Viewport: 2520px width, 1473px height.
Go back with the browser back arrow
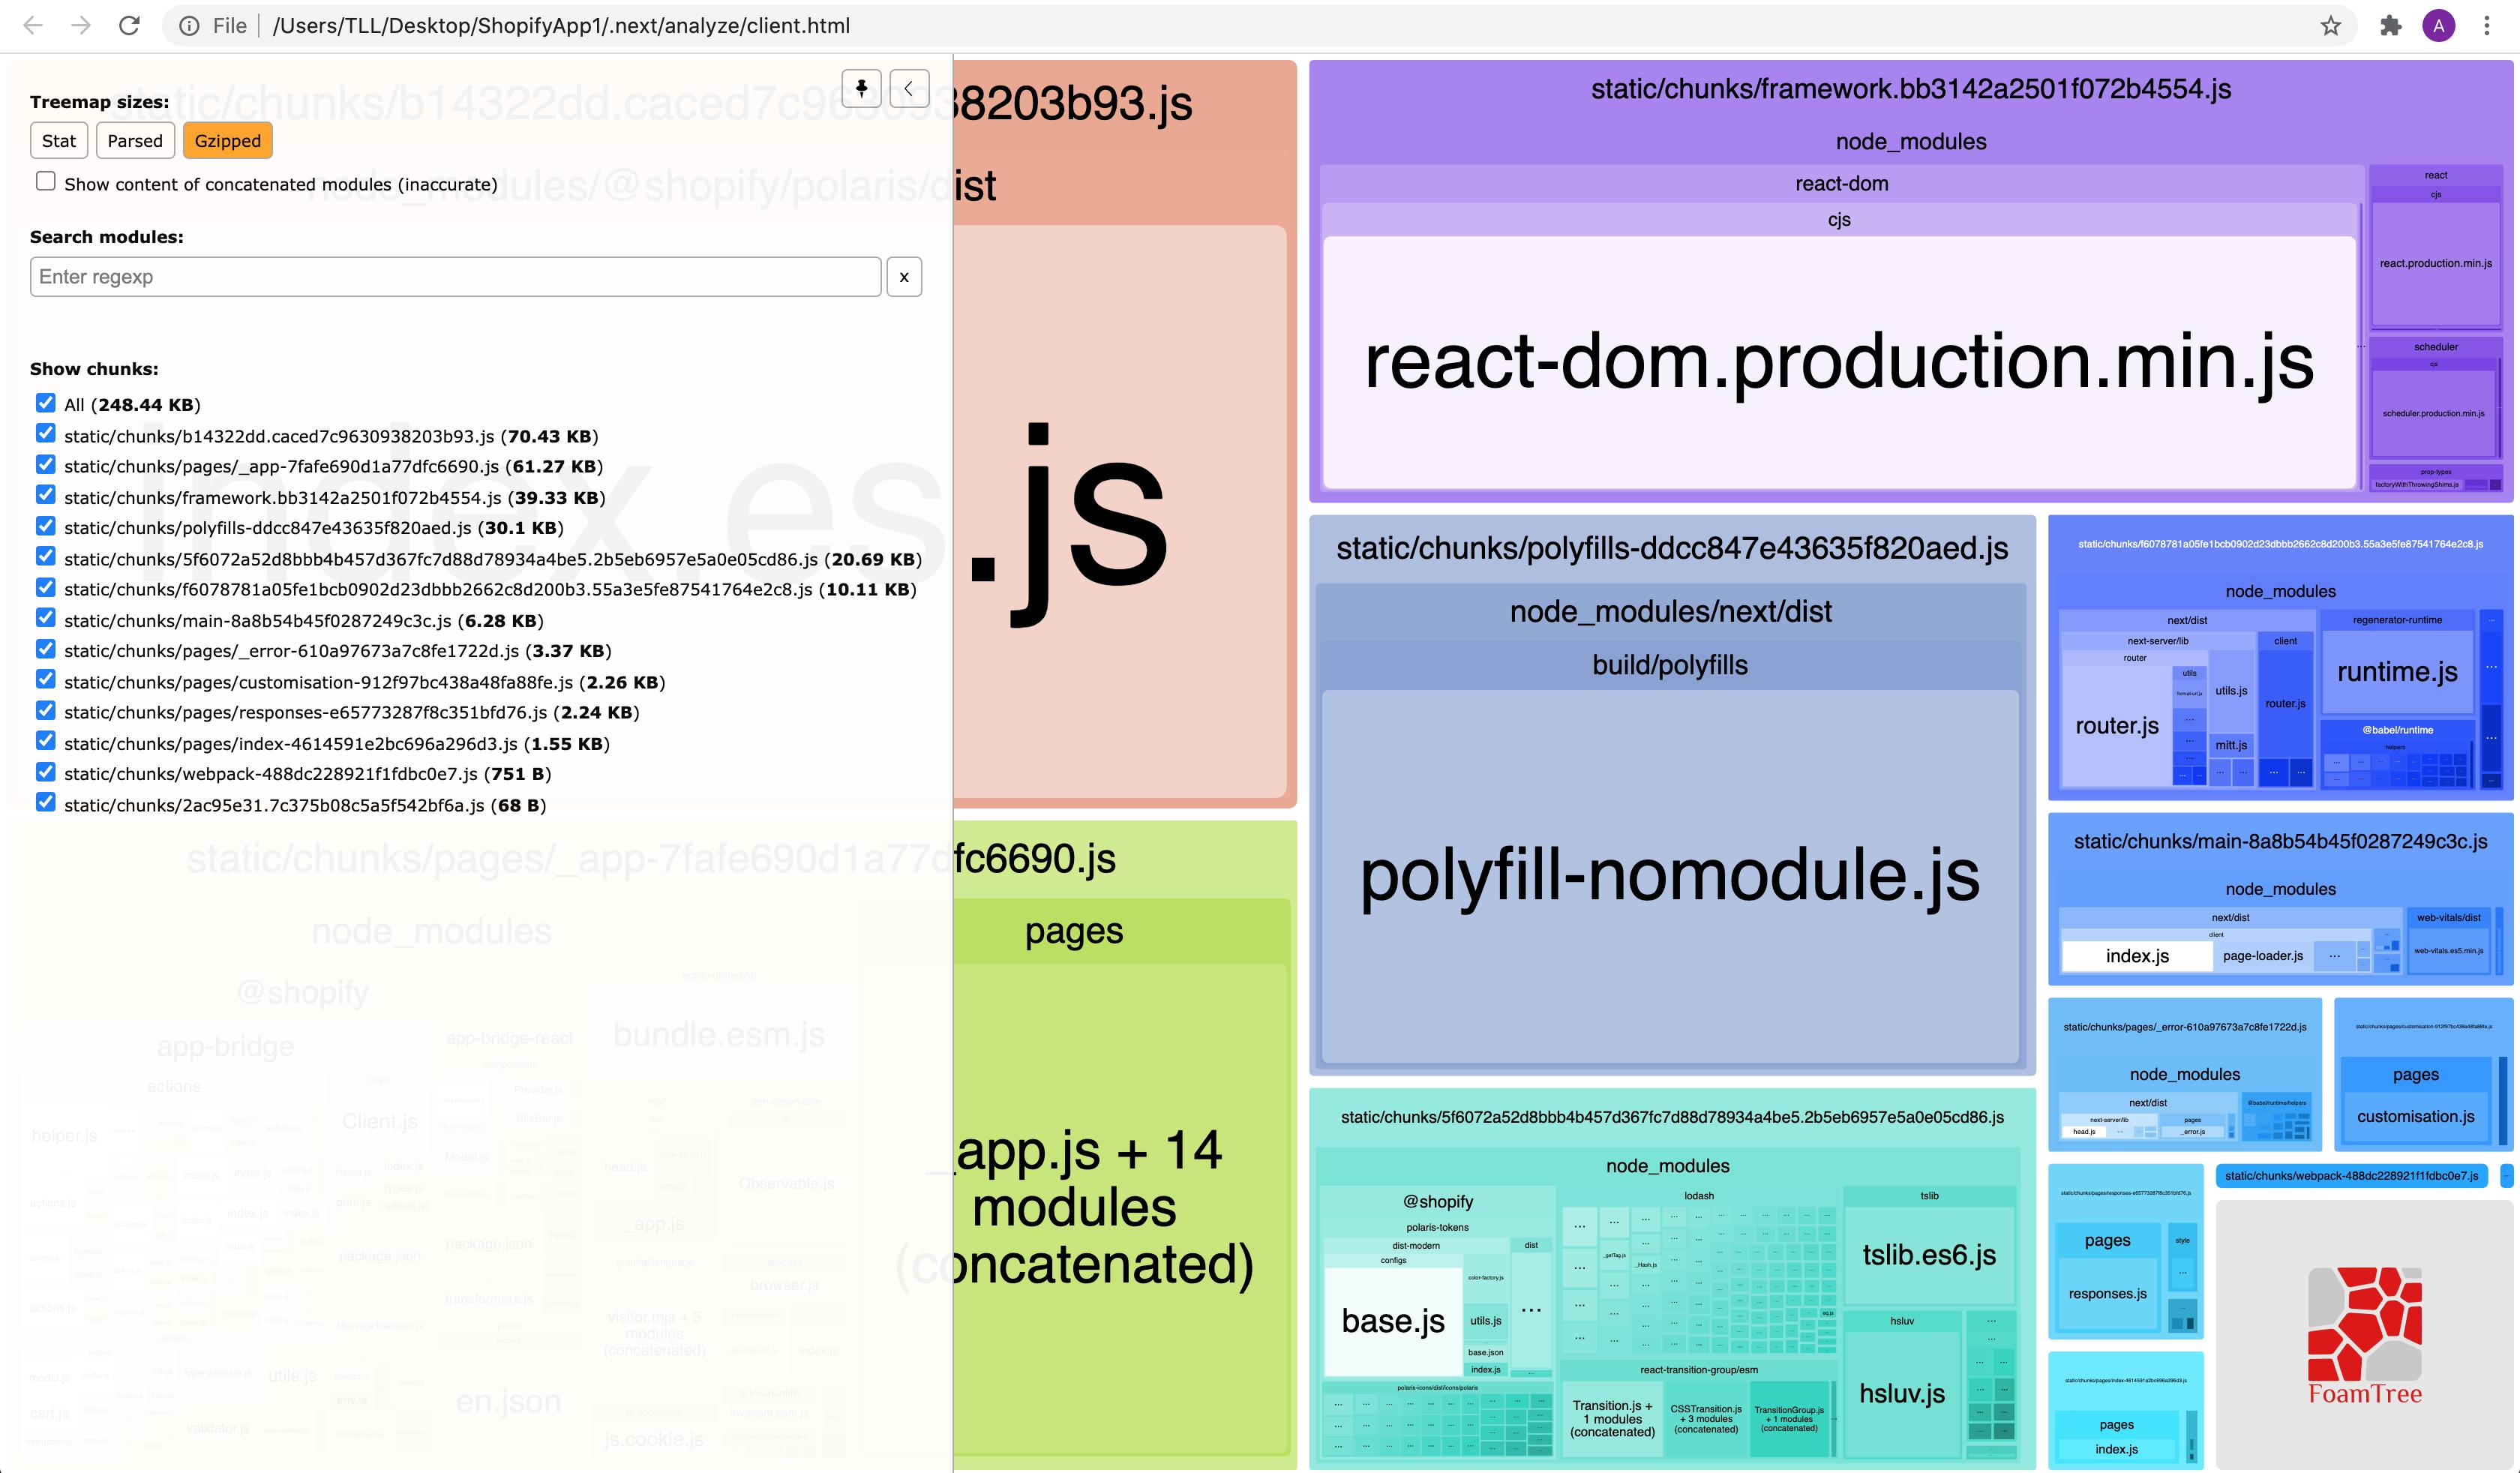point(33,26)
